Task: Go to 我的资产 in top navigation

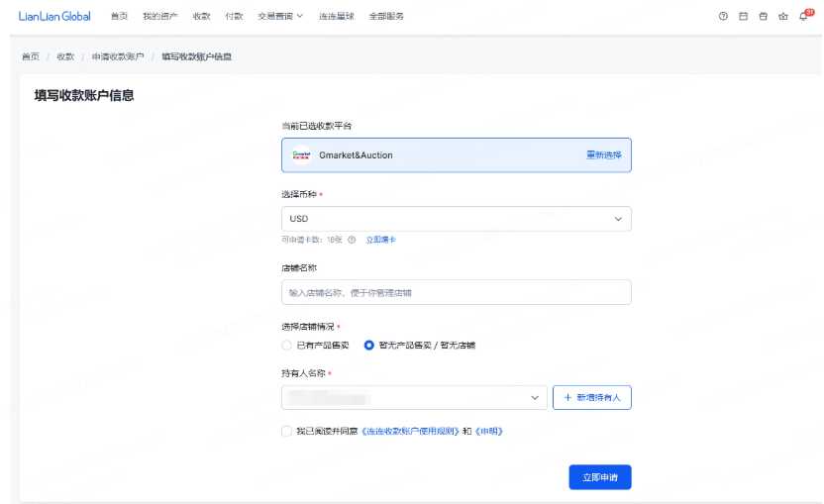Action: click(159, 17)
